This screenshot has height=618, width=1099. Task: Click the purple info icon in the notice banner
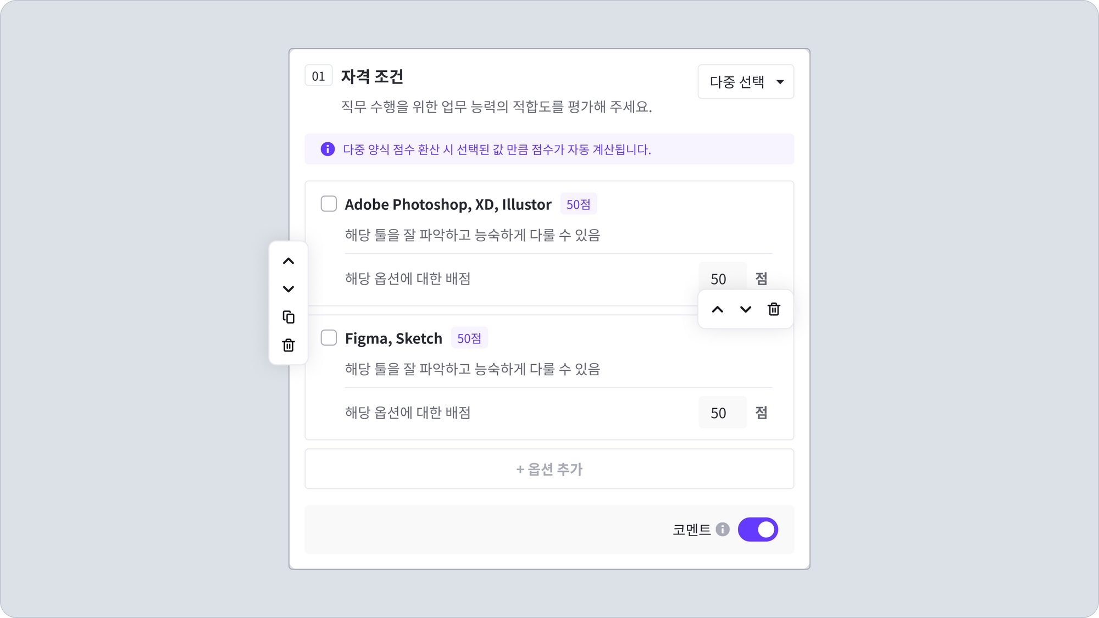[x=328, y=149]
